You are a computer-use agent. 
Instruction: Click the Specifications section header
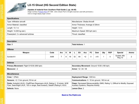point(71,18)
